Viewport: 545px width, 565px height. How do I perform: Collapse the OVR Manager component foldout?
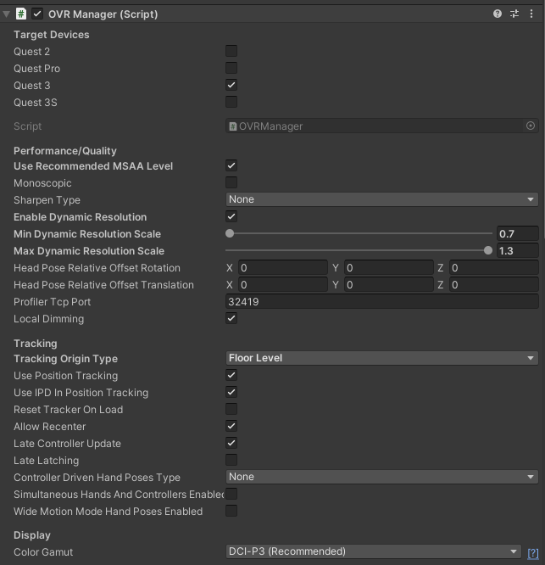7,14
